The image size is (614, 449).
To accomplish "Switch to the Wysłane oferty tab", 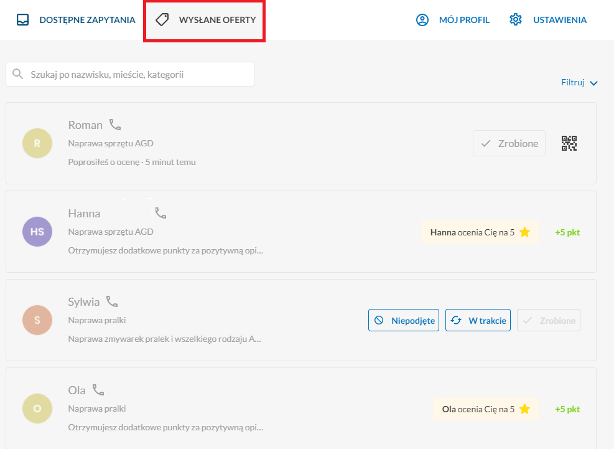I will 205,20.
